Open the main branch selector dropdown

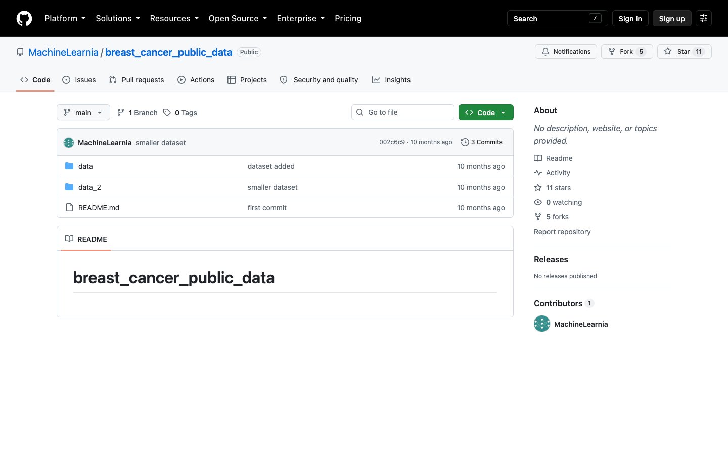83,112
